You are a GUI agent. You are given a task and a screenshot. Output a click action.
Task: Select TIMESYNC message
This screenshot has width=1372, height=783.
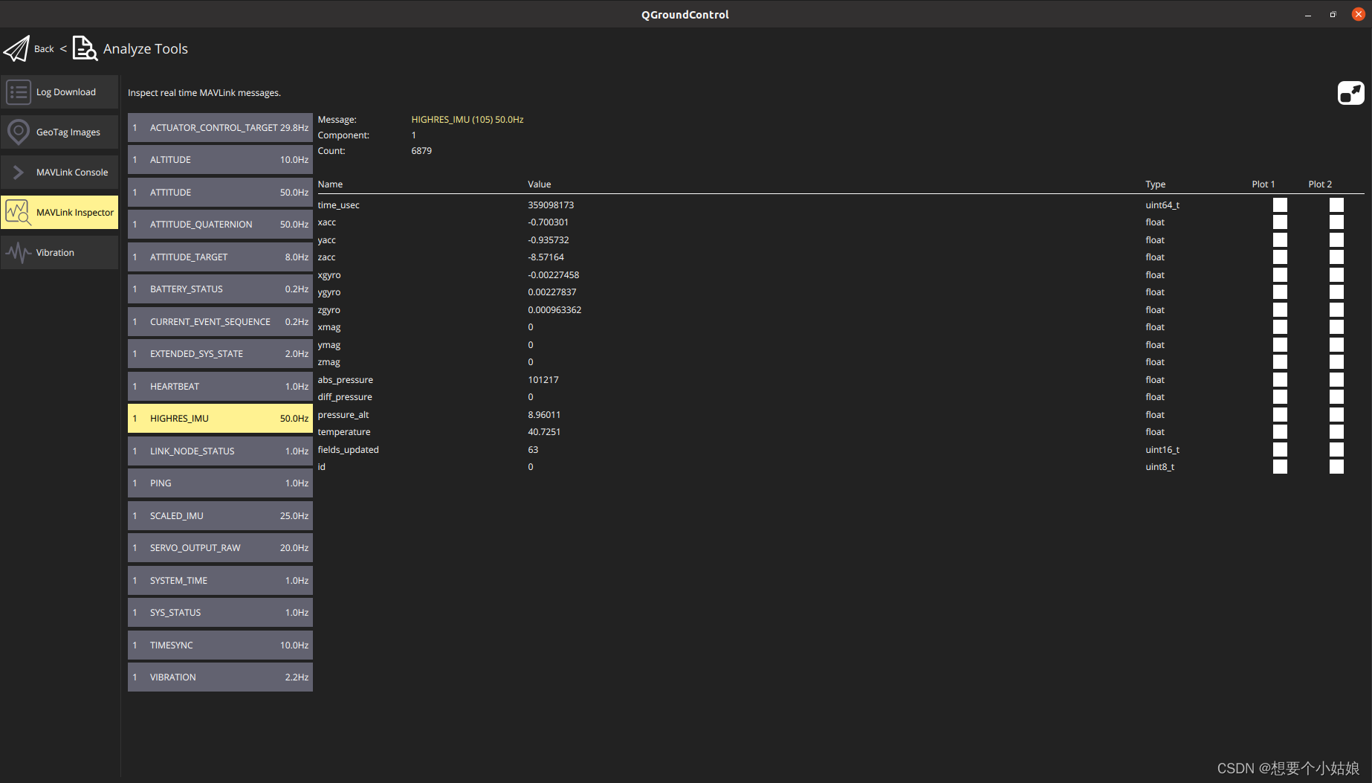(x=220, y=645)
